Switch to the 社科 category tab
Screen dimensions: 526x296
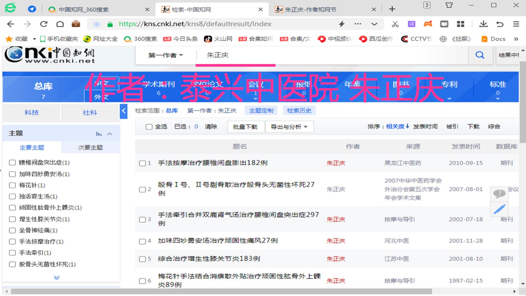(x=90, y=112)
